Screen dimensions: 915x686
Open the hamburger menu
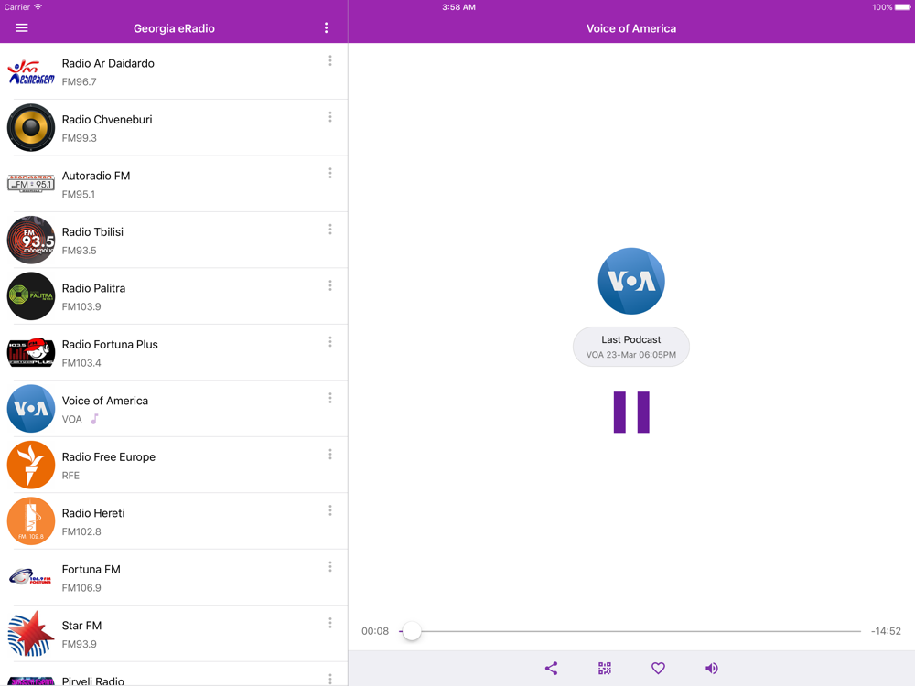coord(22,28)
